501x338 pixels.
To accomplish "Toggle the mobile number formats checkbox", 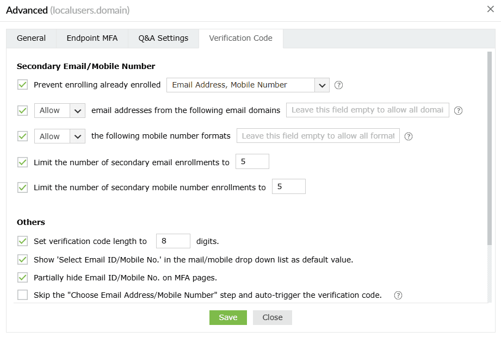I will (22, 136).
